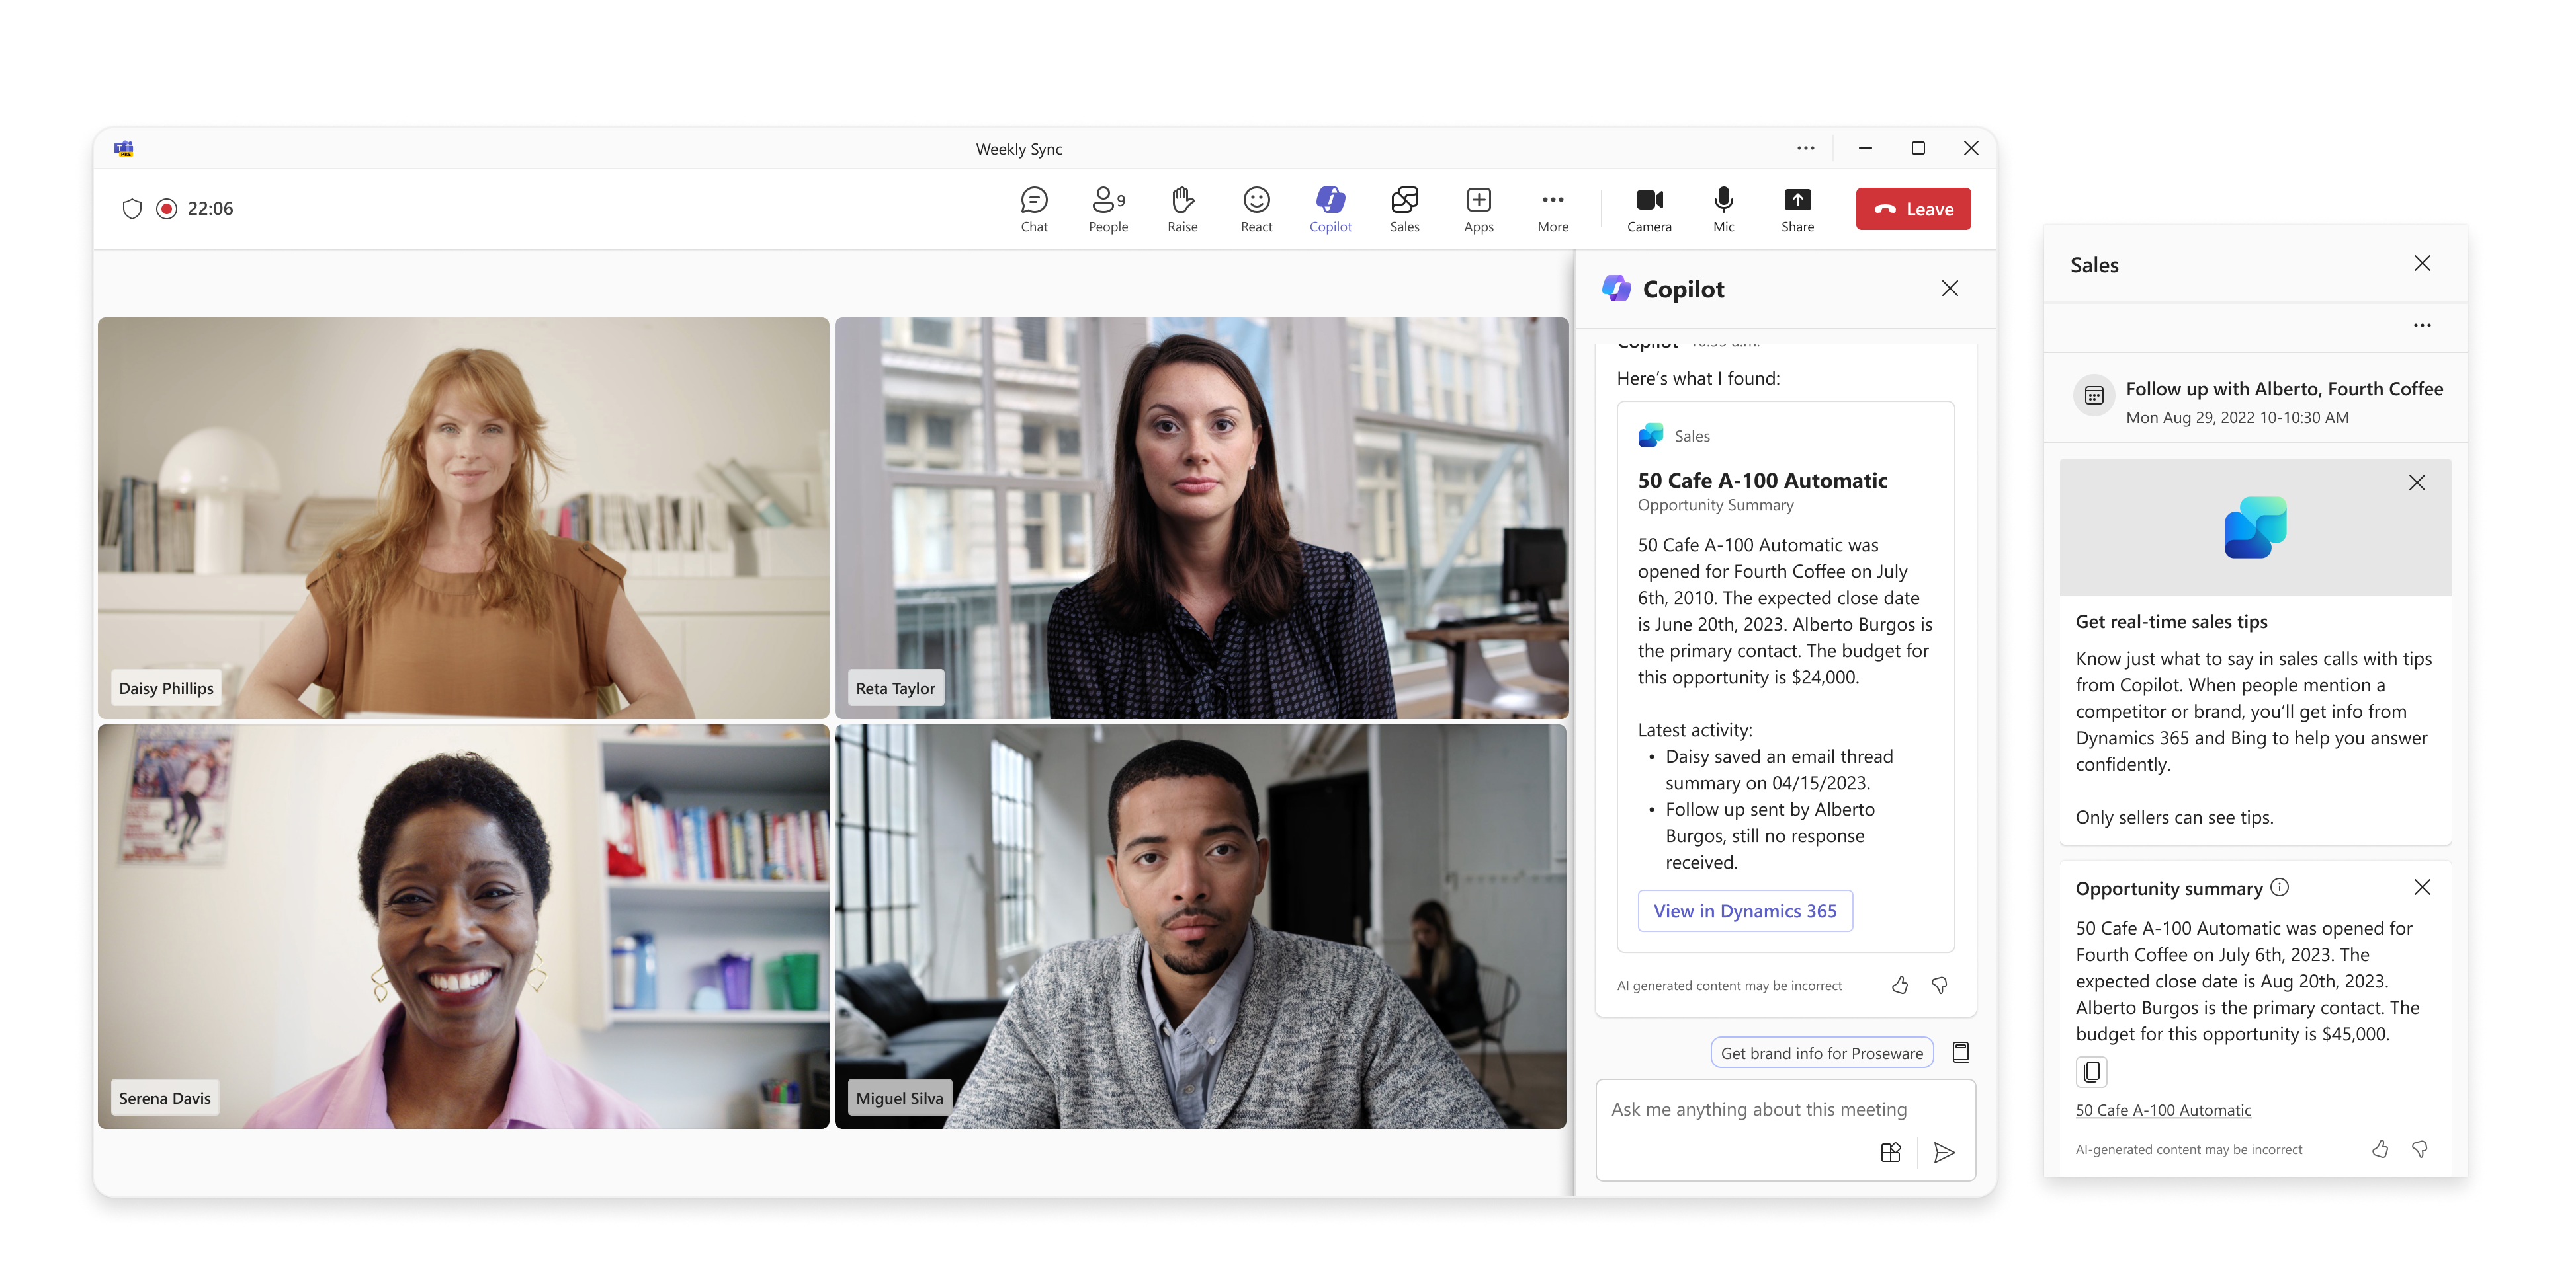This screenshot has width=2576, height=1277.
Task: Turn the Camera off
Action: click(x=1649, y=209)
